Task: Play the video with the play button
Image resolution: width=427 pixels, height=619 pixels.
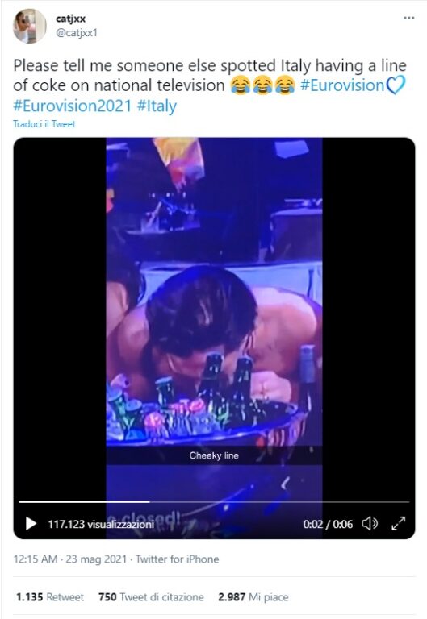Action: [31, 524]
